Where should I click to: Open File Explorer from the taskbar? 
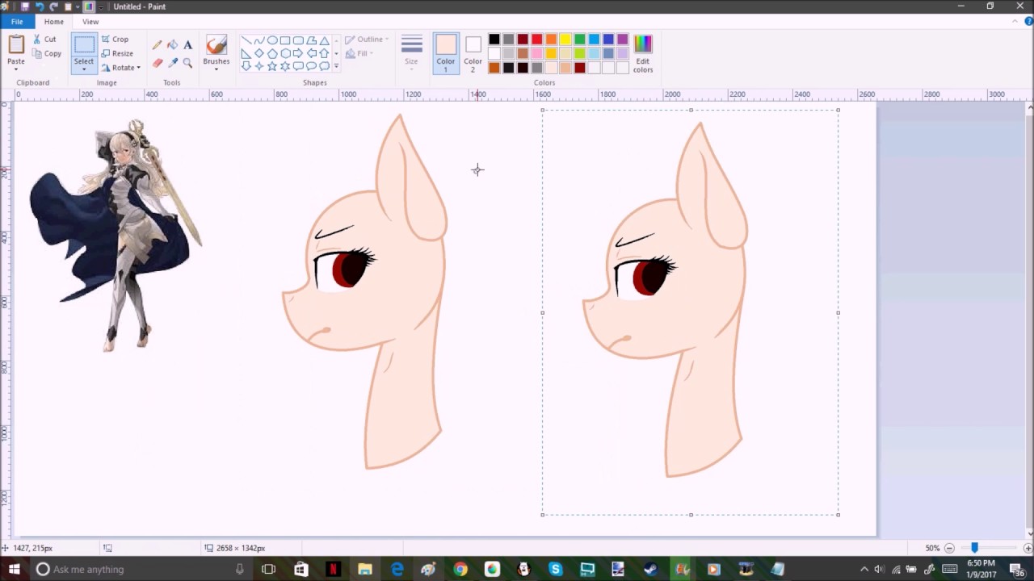(364, 569)
